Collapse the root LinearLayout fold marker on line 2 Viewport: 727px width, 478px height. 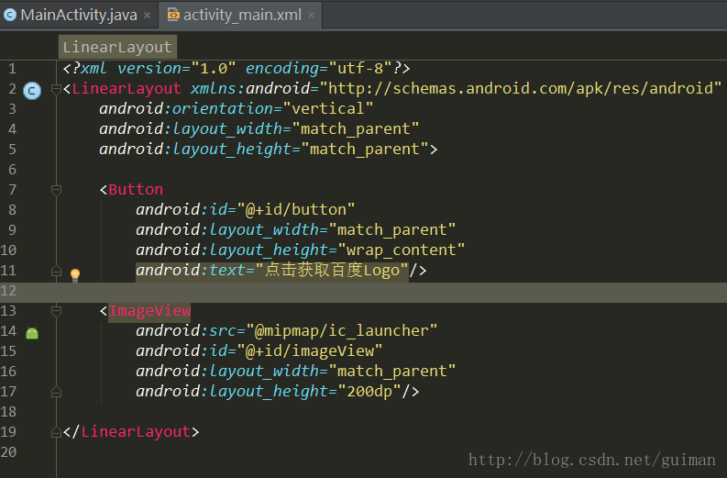click(56, 89)
